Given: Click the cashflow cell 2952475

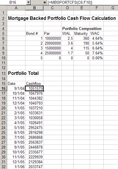Looking at the screenshot, I should [34, 128].
